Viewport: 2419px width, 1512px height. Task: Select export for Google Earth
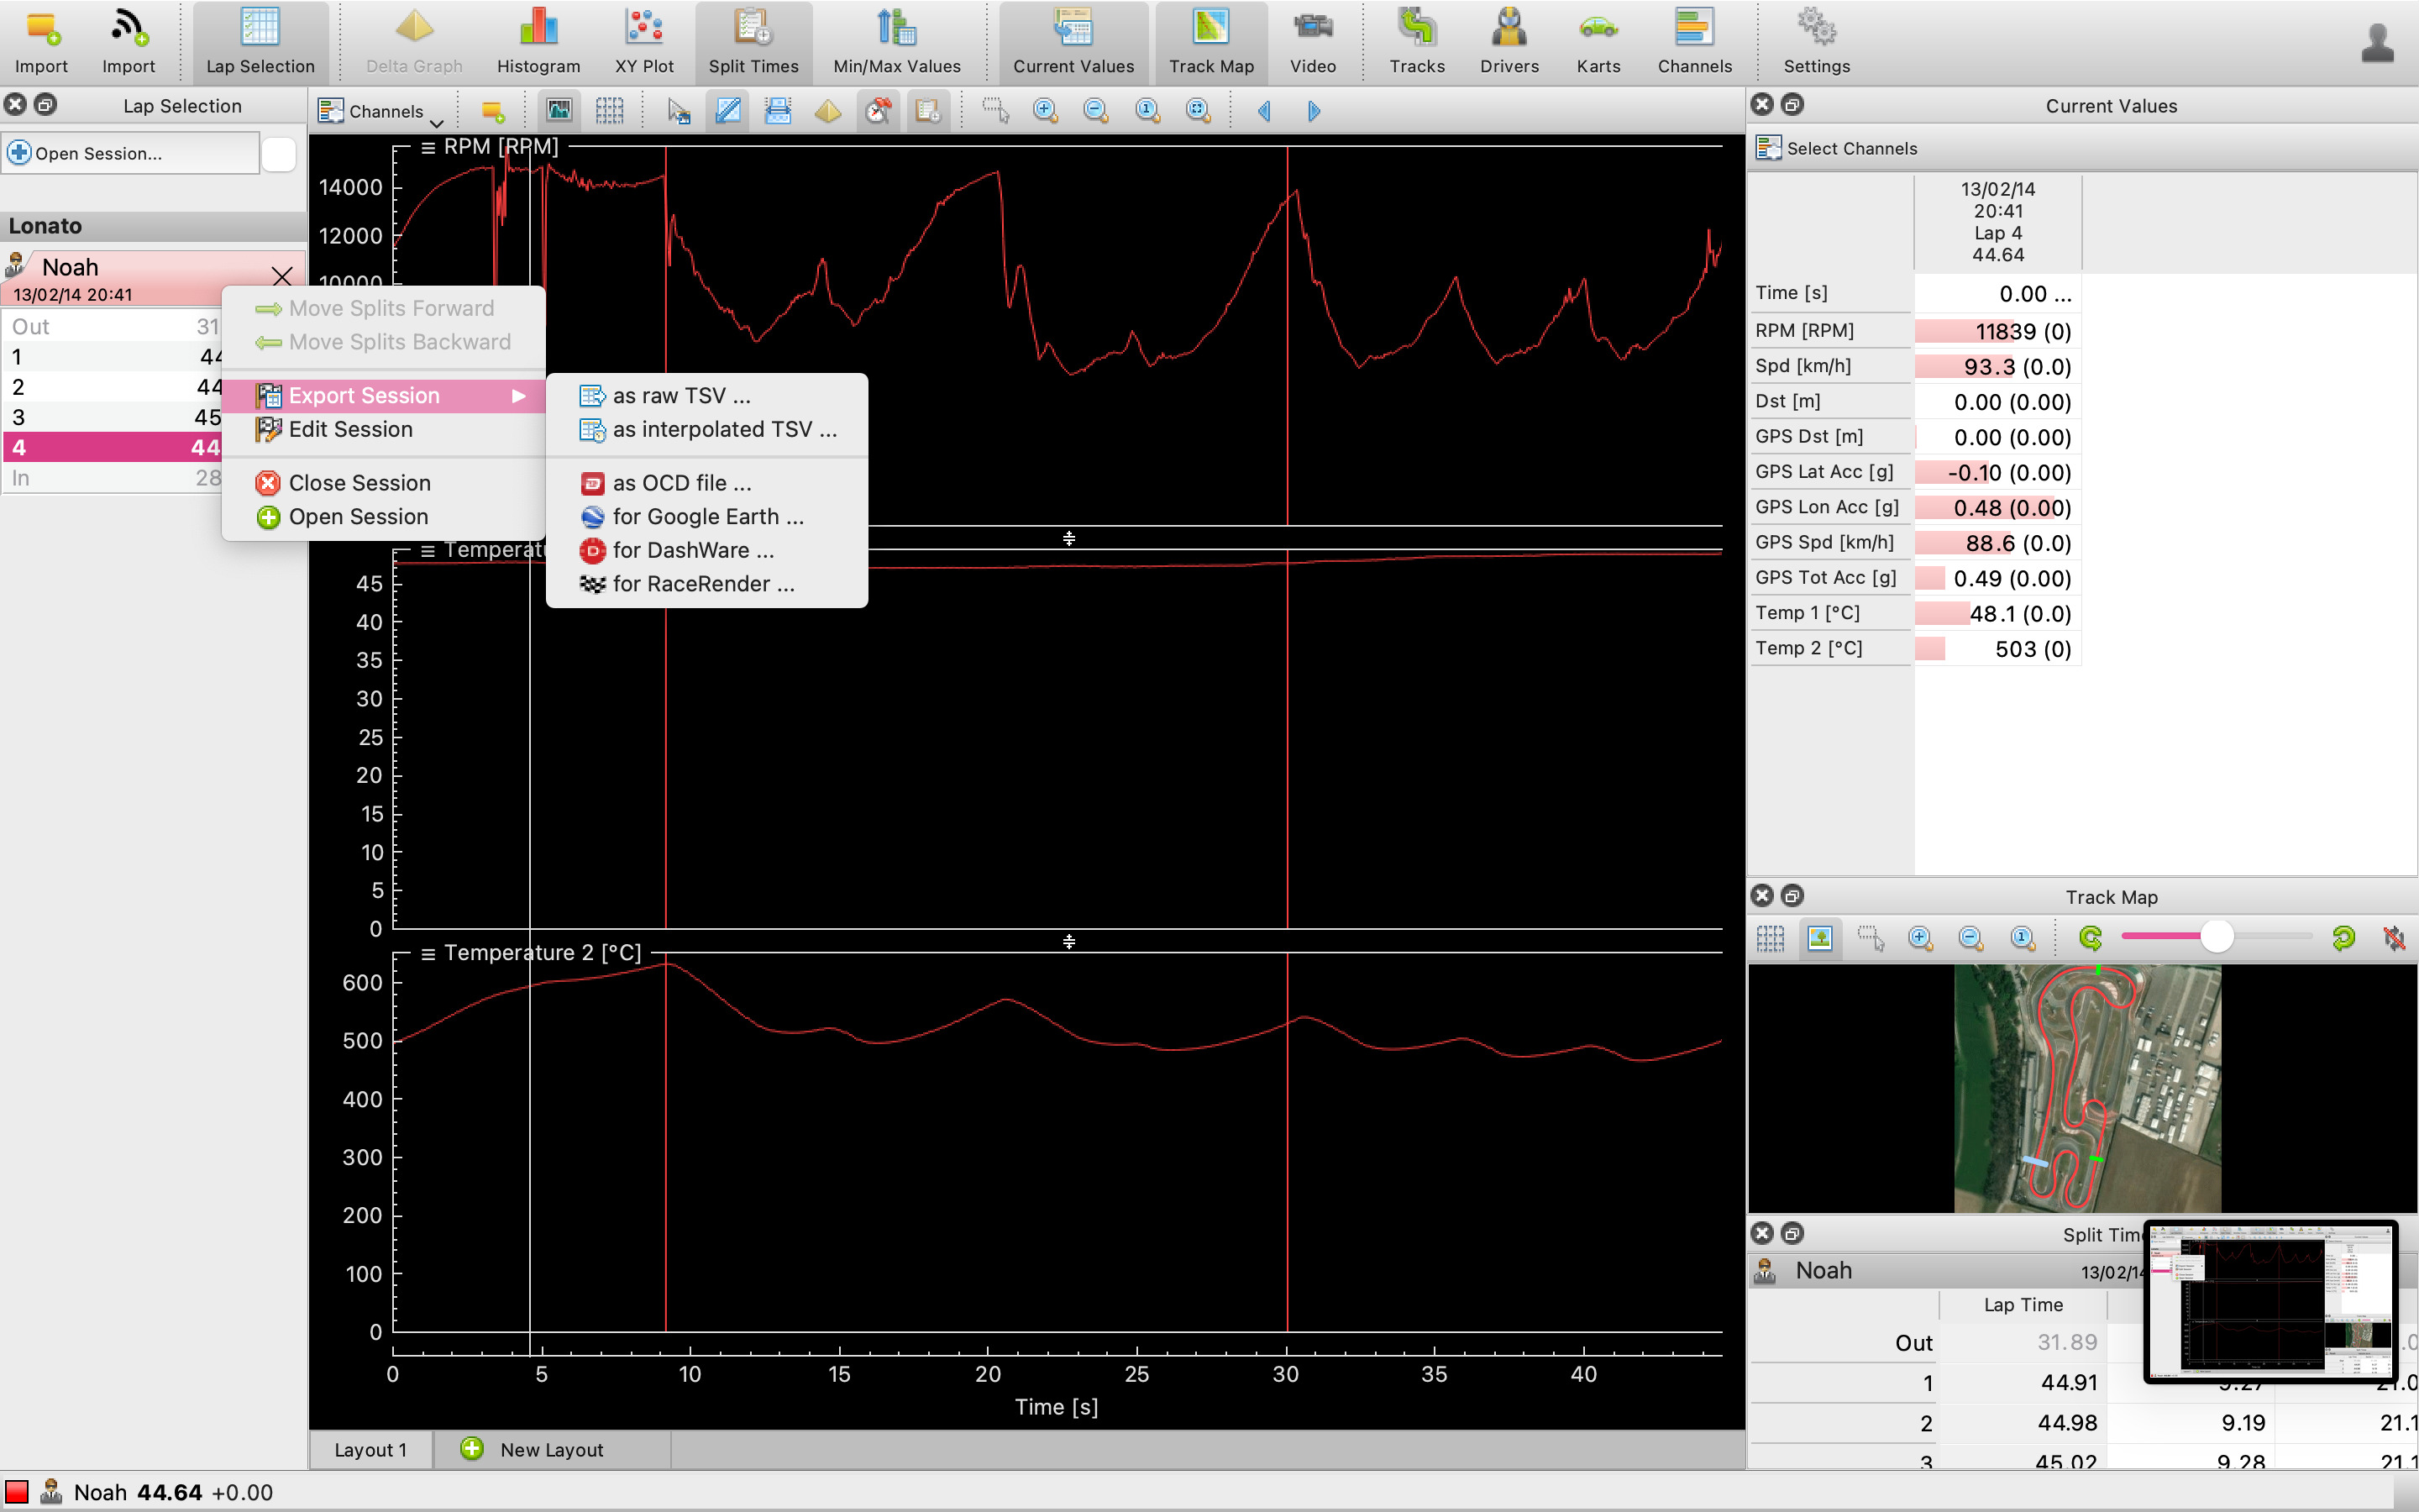tap(706, 517)
